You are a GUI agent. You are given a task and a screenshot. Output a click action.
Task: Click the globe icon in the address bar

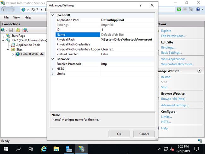(x=23, y=10)
